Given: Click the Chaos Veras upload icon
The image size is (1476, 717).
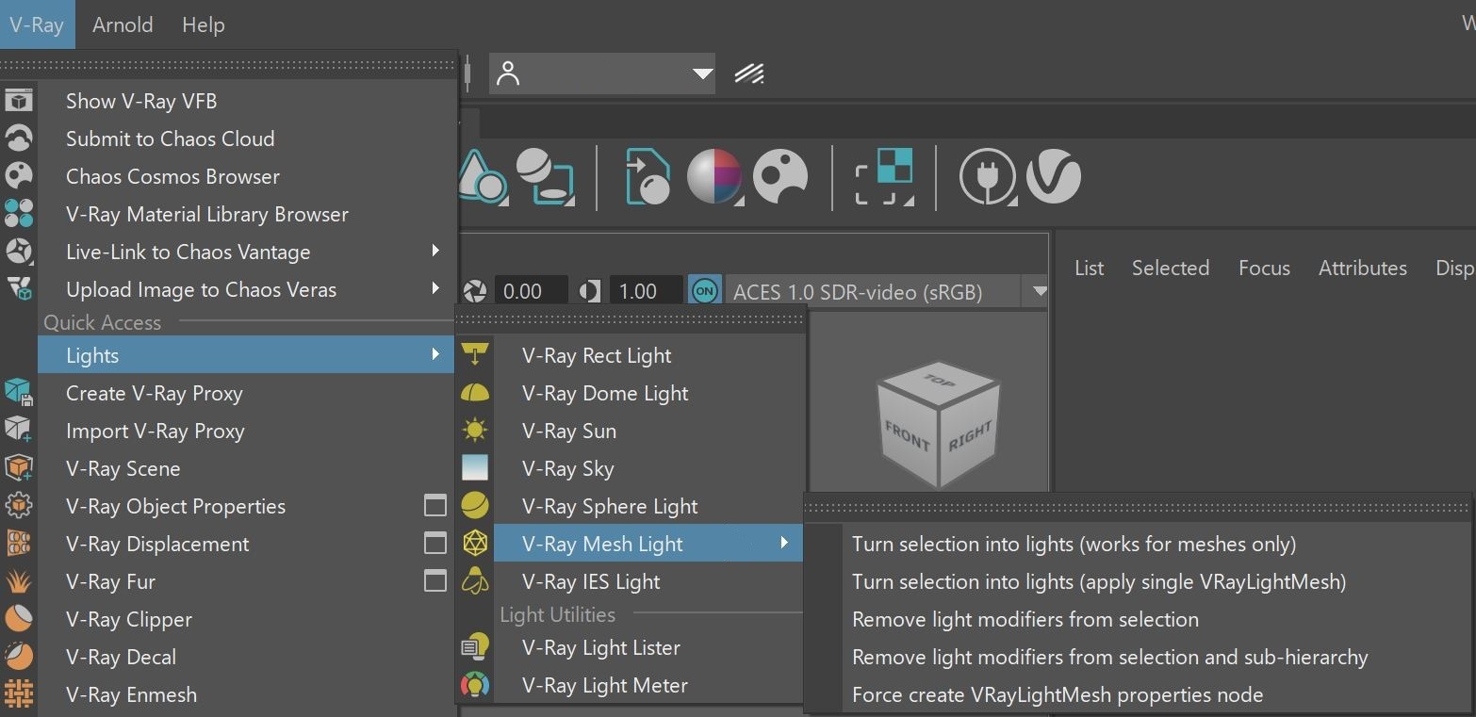Looking at the screenshot, I should (x=19, y=287).
